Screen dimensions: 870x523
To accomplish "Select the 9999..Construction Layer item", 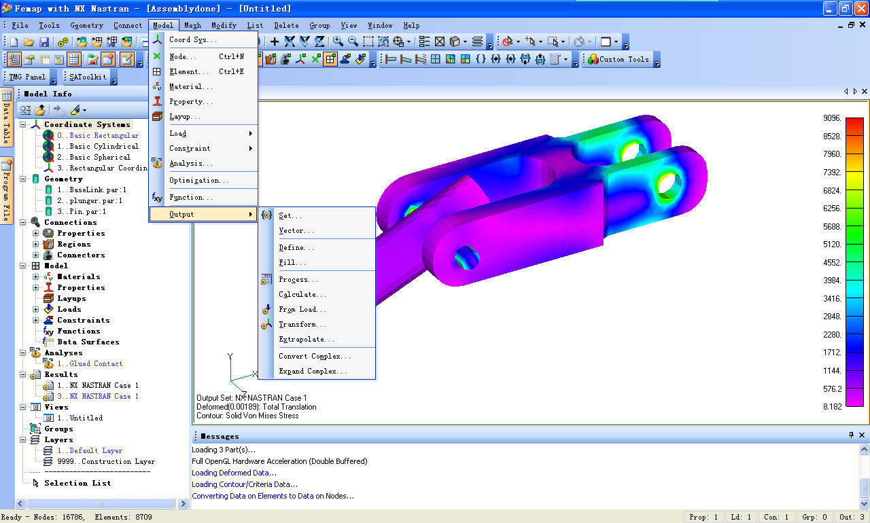I will [x=105, y=461].
